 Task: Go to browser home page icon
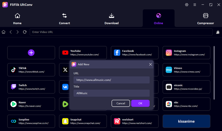pos(4,32)
